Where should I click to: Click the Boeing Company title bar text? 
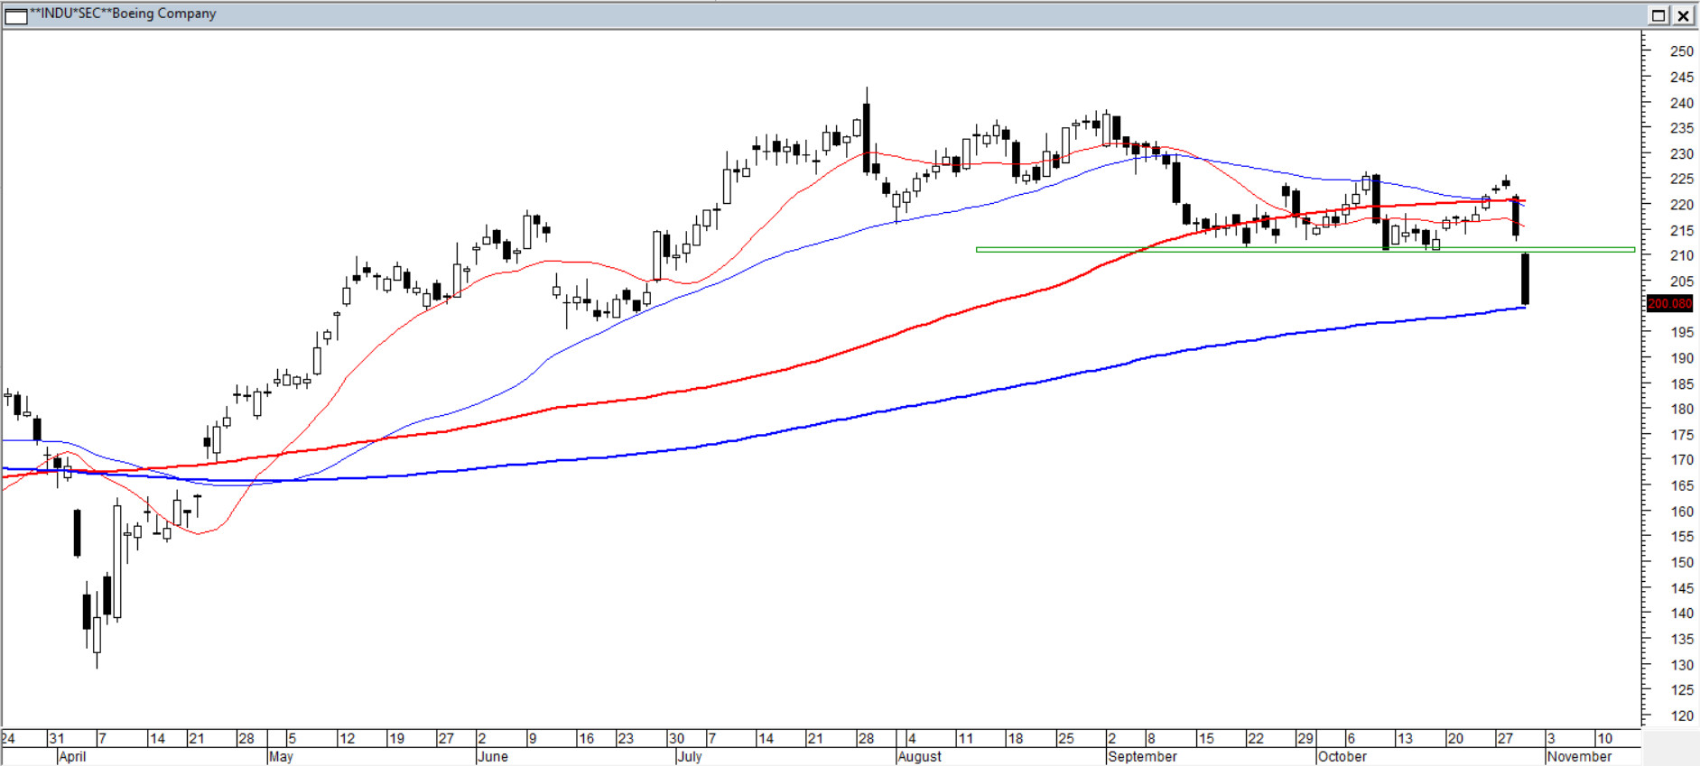pyautogui.click(x=124, y=14)
